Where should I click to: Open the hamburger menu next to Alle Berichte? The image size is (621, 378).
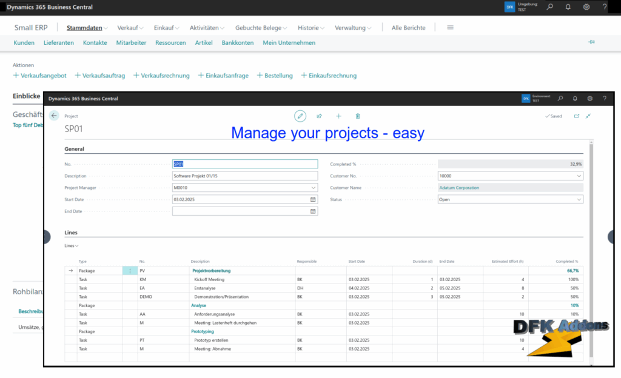pyautogui.click(x=451, y=27)
